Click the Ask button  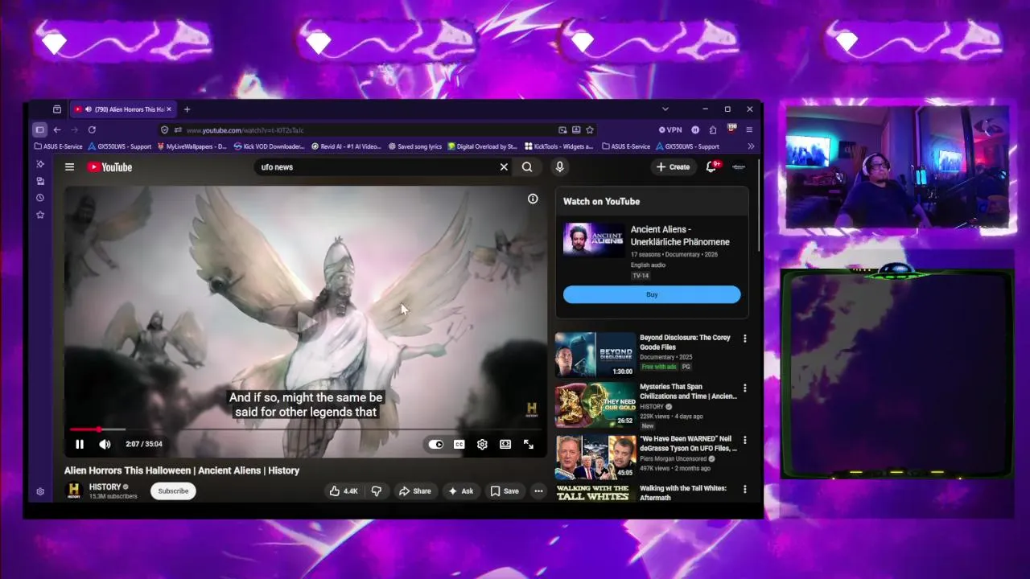pyautogui.click(x=460, y=491)
